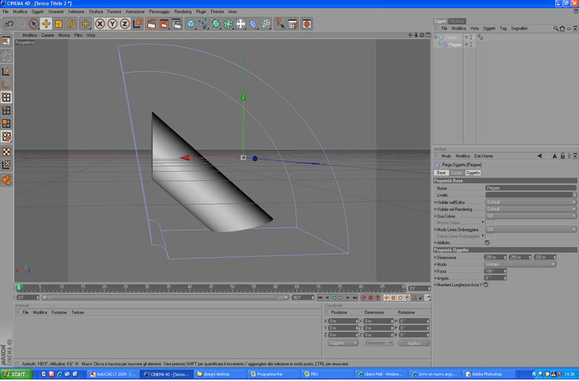Add a Cube primitive object
The image size is (579, 381).
[x=190, y=24]
